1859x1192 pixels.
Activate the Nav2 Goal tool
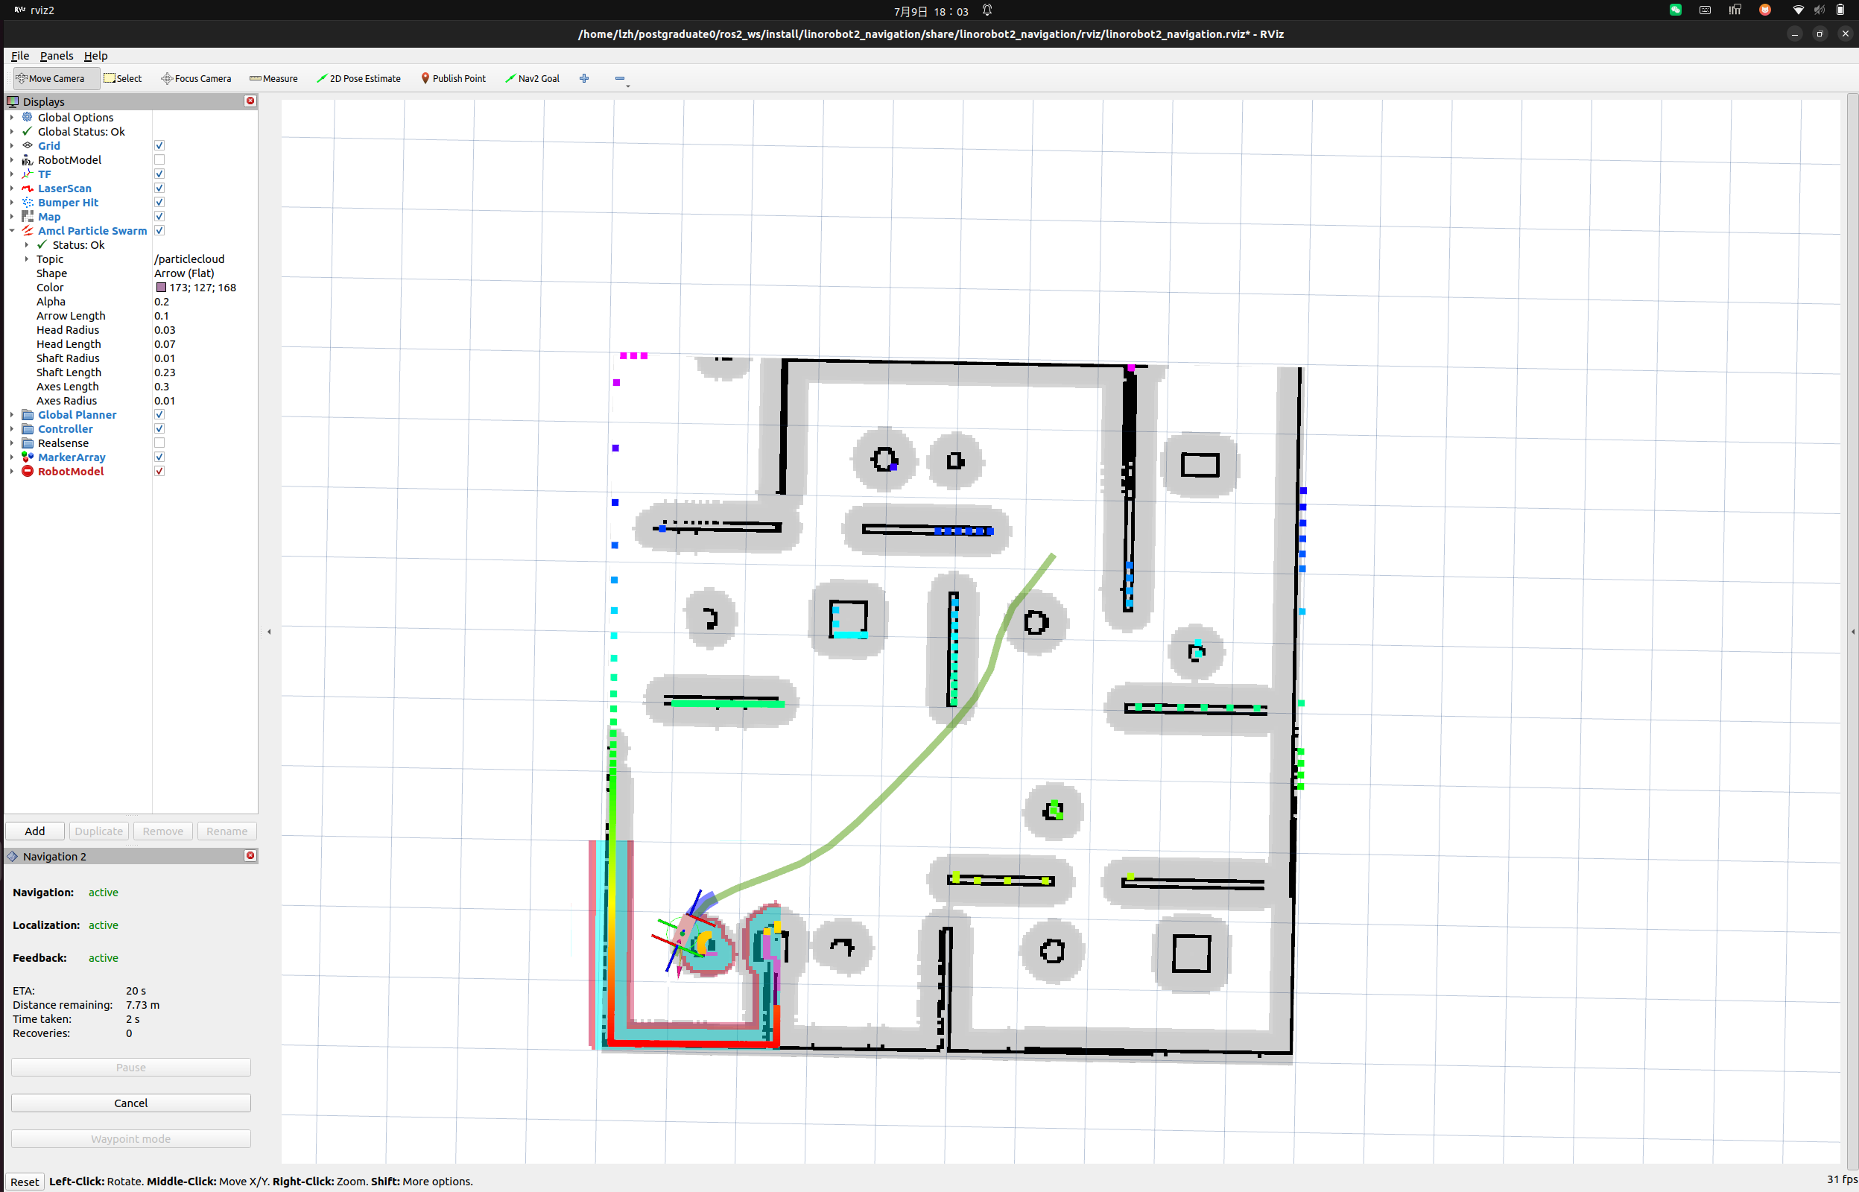click(533, 78)
